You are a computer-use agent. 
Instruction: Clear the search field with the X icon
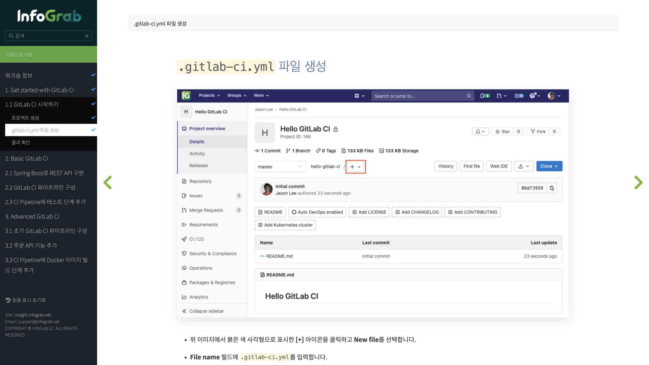point(87,36)
